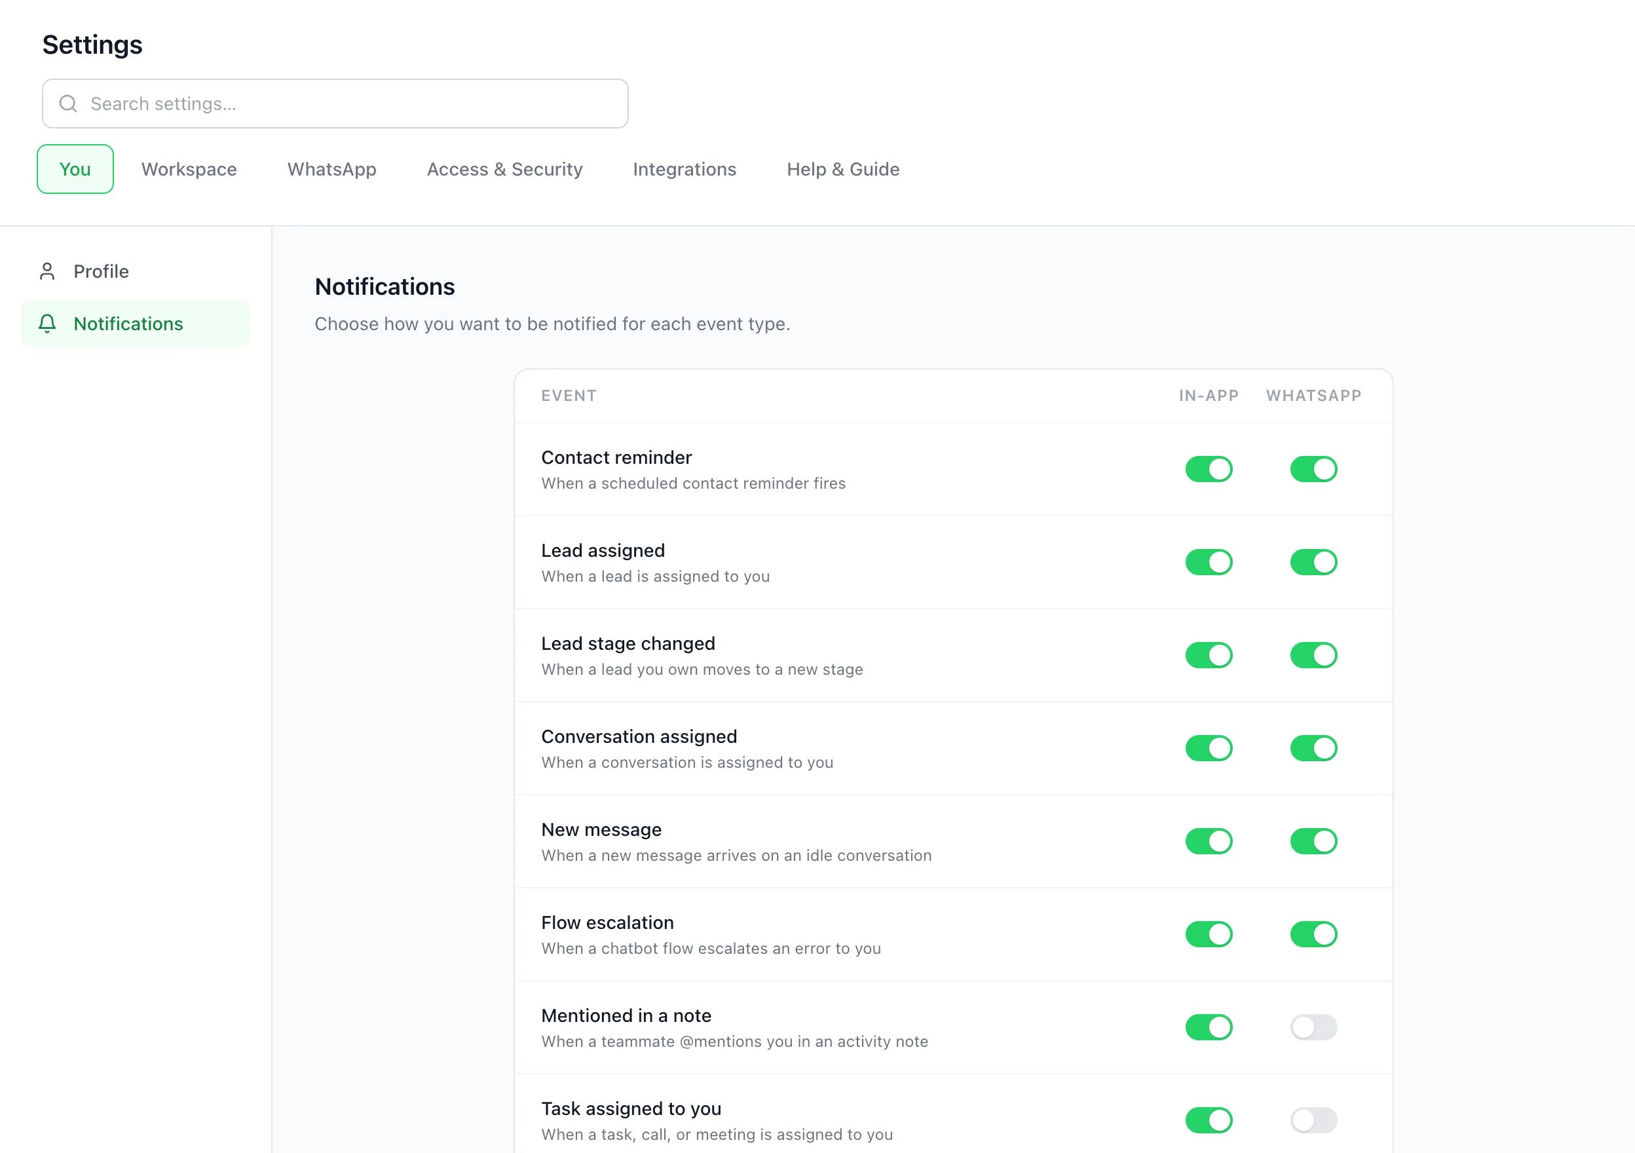The height and width of the screenshot is (1153, 1635).
Task: Switch to the You tab
Action: [x=75, y=170]
